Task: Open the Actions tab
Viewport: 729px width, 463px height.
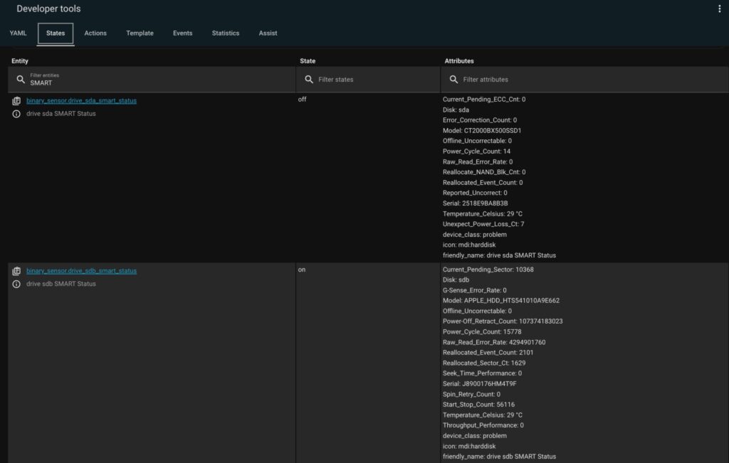Action: point(95,33)
